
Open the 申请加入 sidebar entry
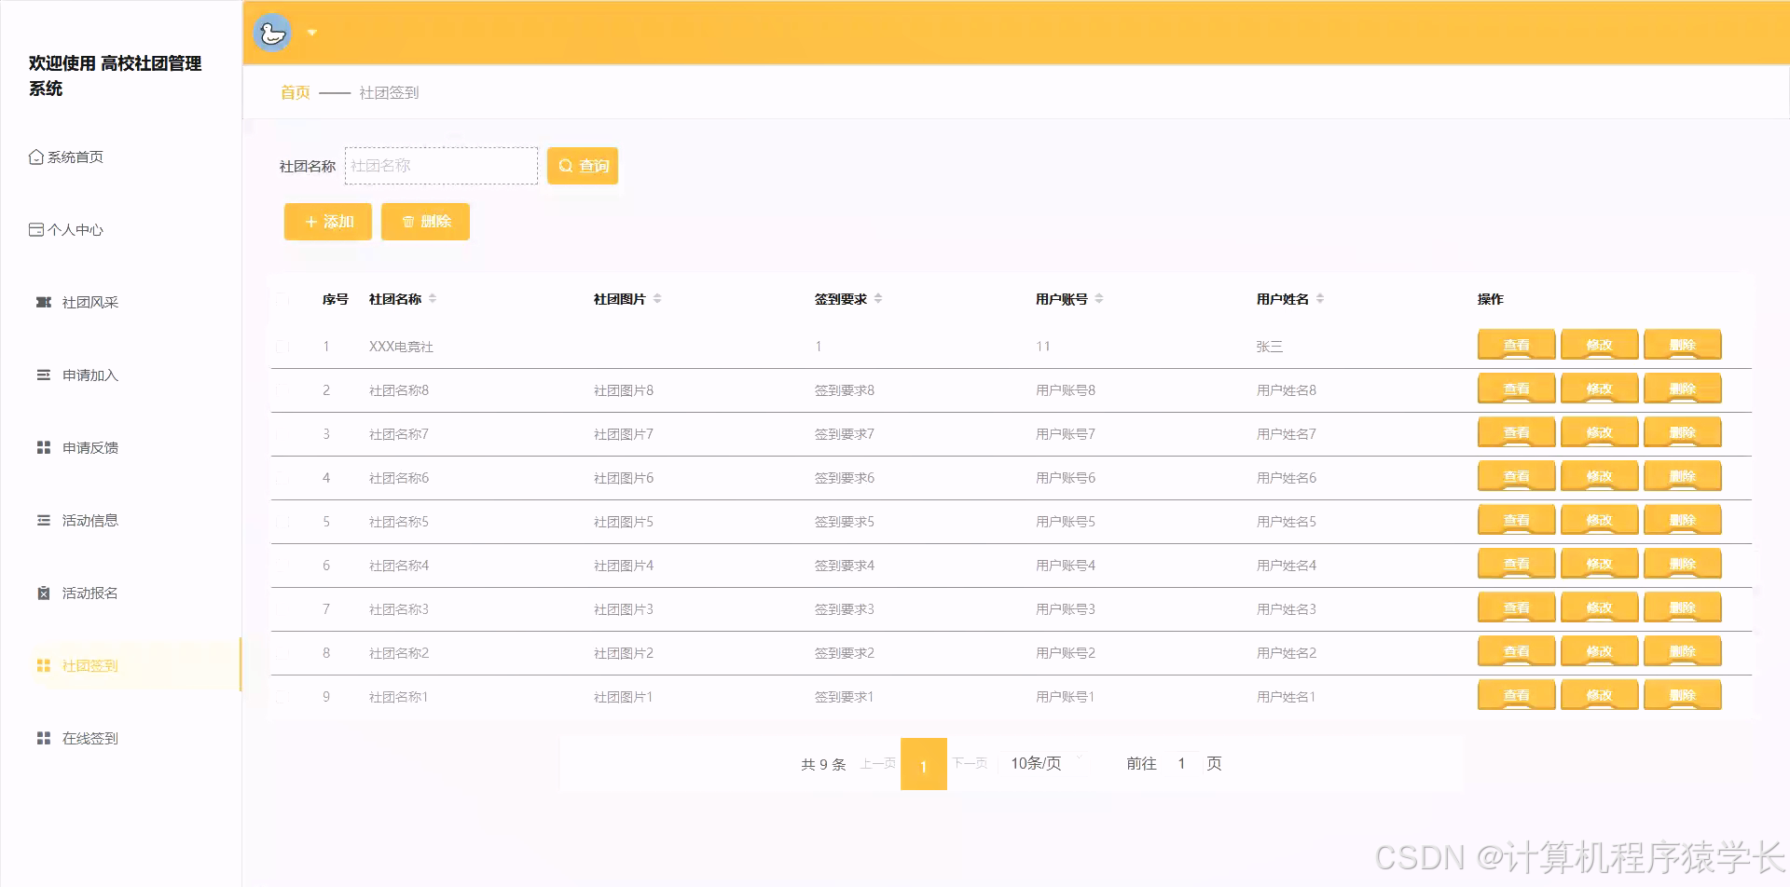pyautogui.click(x=77, y=375)
